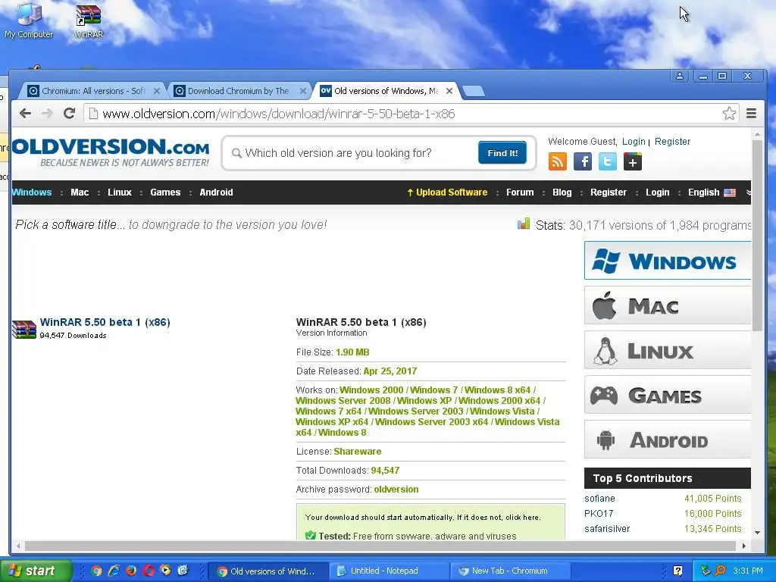Select the Linux platform banner

668,350
